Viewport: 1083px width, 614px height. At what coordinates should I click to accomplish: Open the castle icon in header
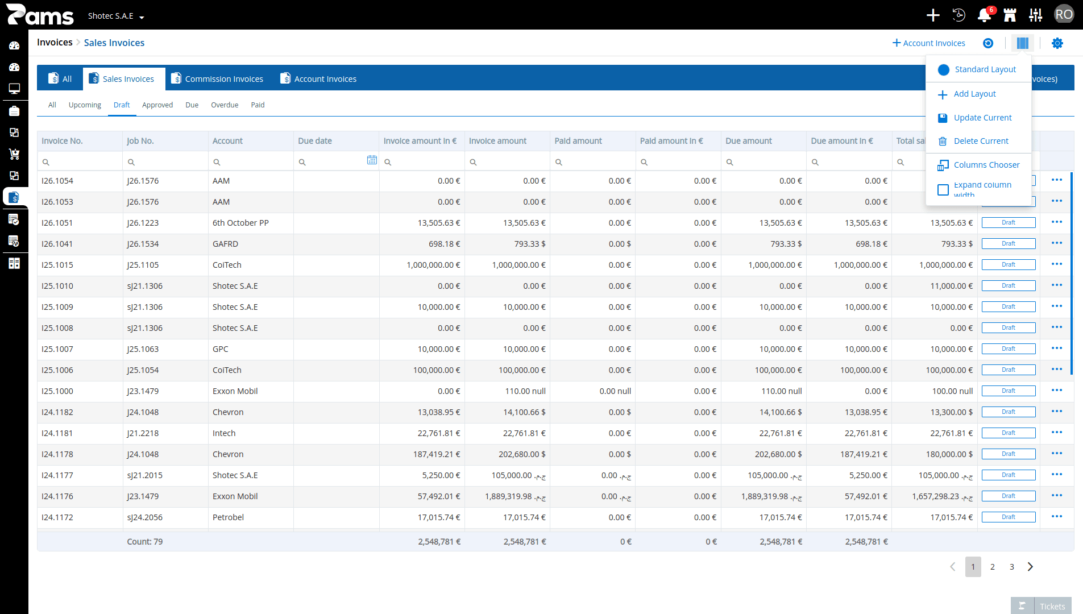tap(1010, 15)
